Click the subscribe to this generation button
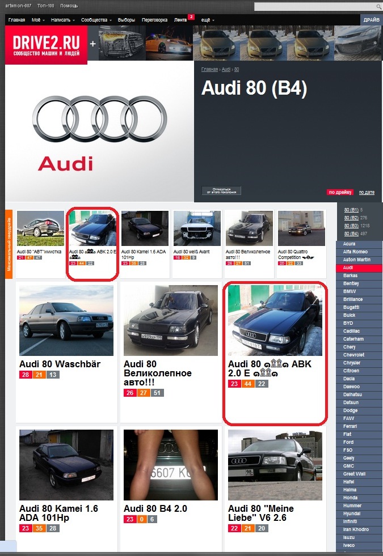Image resolution: width=383 pixels, height=556 pixels. [221, 191]
